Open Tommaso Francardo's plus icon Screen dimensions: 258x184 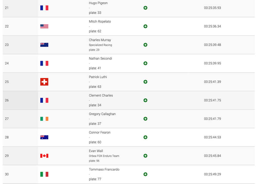[145, 174]
